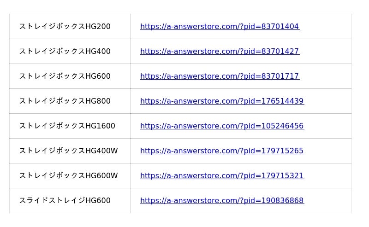
Task: Open the pid=179715321 link
Action: click(222, 176)
